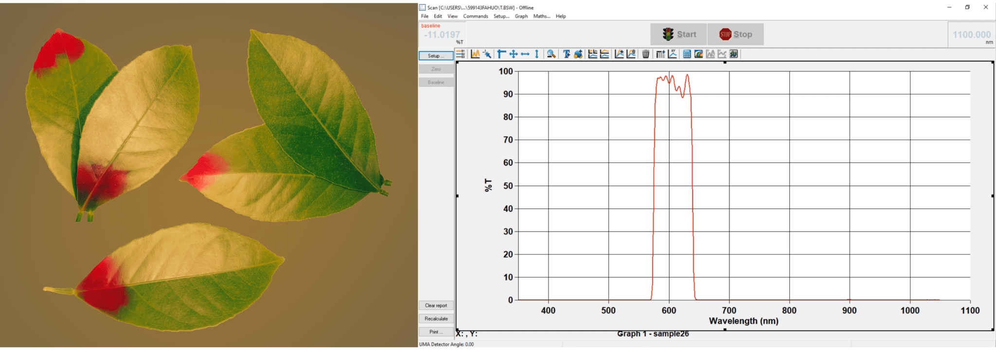996x351 pixels.
Task: Open the Graph menu
Action: pos(521,16)
